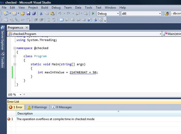Click the New Project toolbar icon
Viewport: 181px width, 134px height.
6,14
